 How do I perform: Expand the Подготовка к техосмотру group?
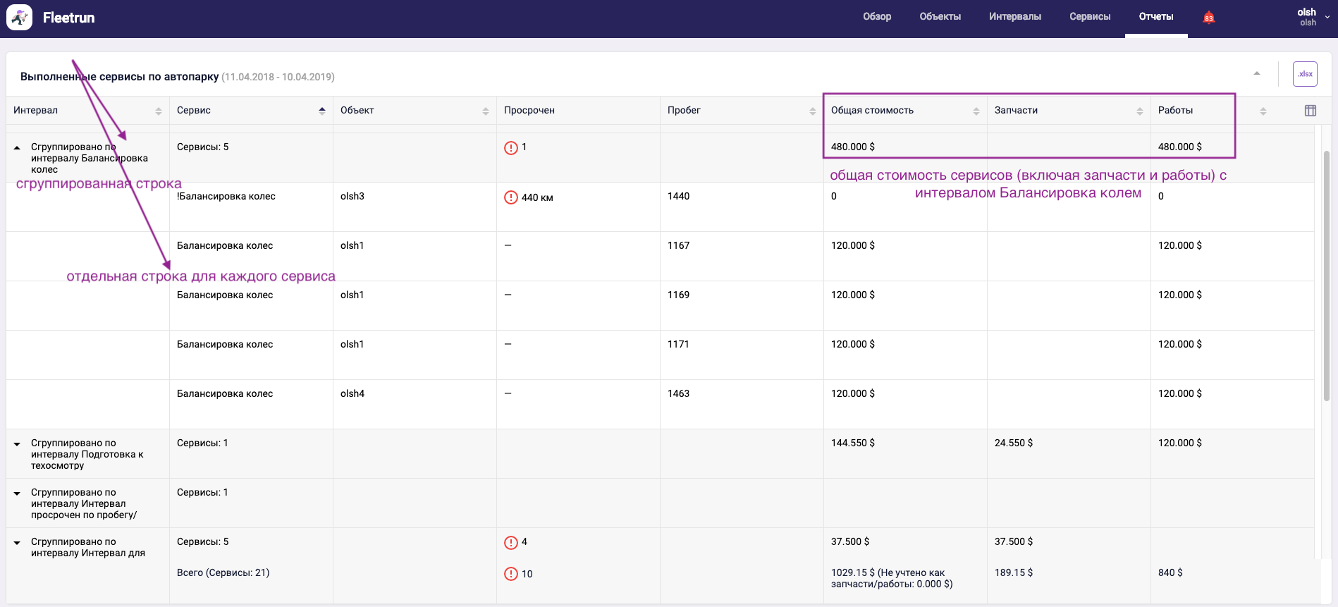click(x=17, y=443)
